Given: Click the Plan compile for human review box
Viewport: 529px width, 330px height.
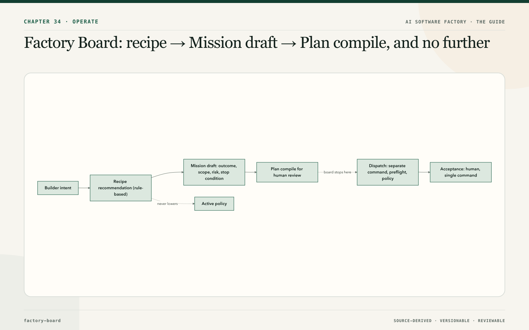Looking at the screenshot, I should (x=287, y=172).
